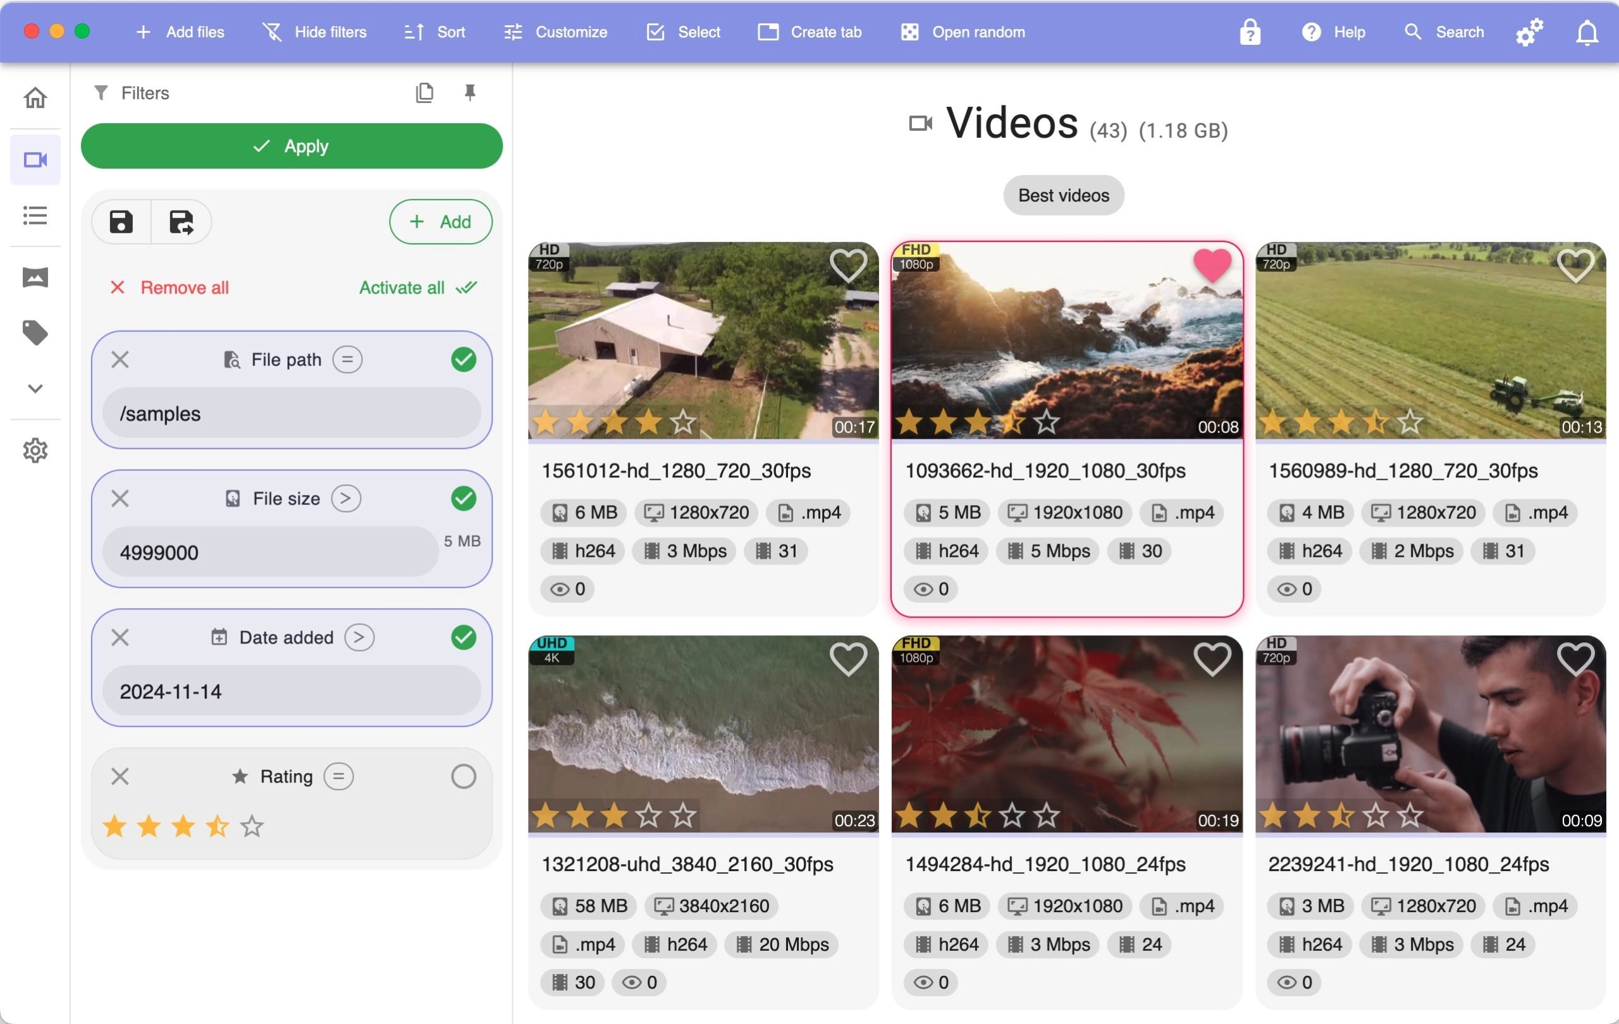The width and height of the screenshot is (1619, 1024).
Task: Click the save filter preset icon
Action: pyautogui.click(x=121, y=222)
